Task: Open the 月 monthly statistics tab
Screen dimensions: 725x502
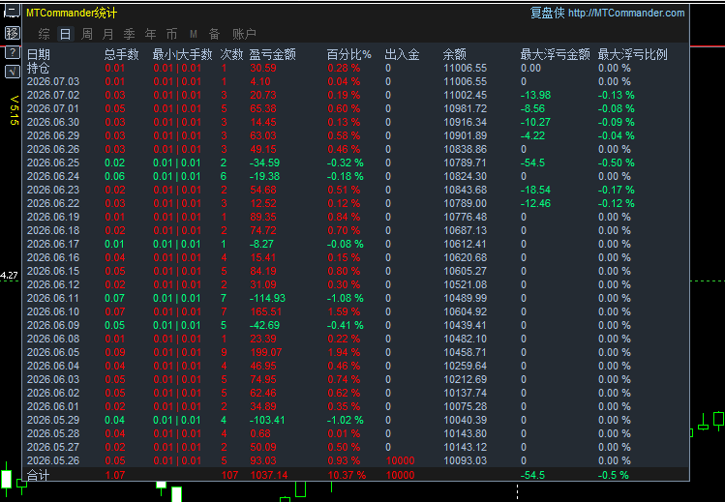Action: [107, 34]
